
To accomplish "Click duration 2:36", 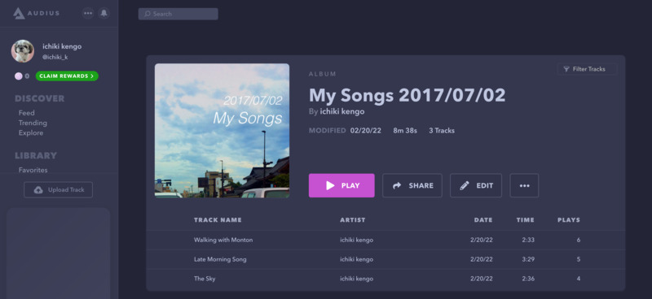I will click(x=528, y=279).
